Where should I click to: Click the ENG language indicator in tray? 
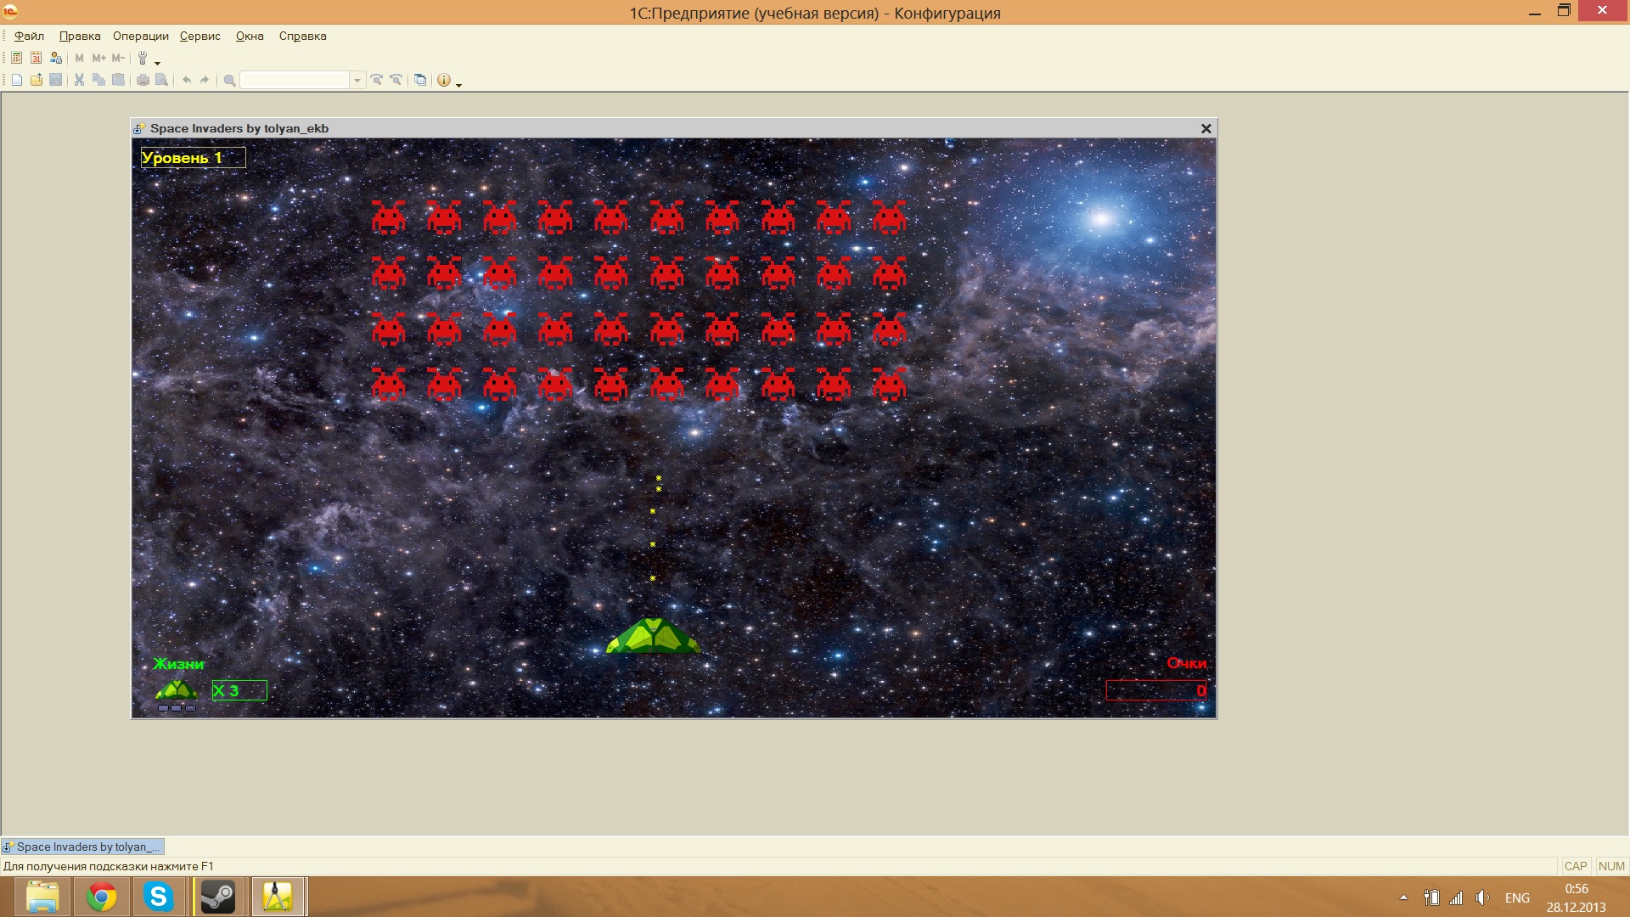click(x=1517, y=897)
